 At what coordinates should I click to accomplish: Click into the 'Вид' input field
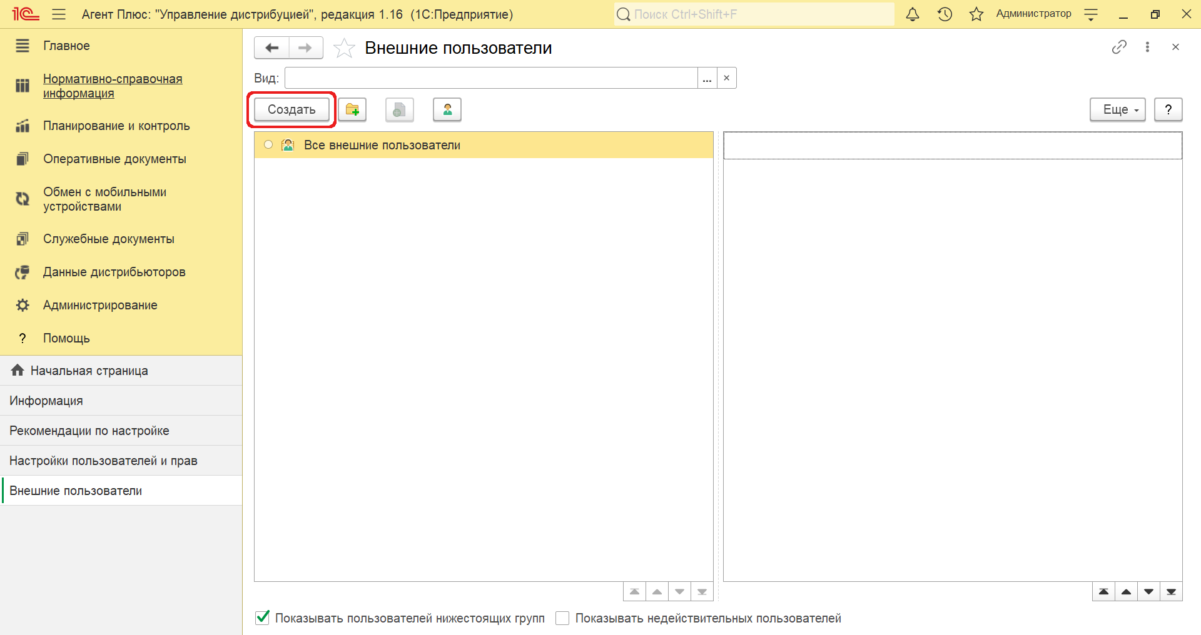[490, 78]
